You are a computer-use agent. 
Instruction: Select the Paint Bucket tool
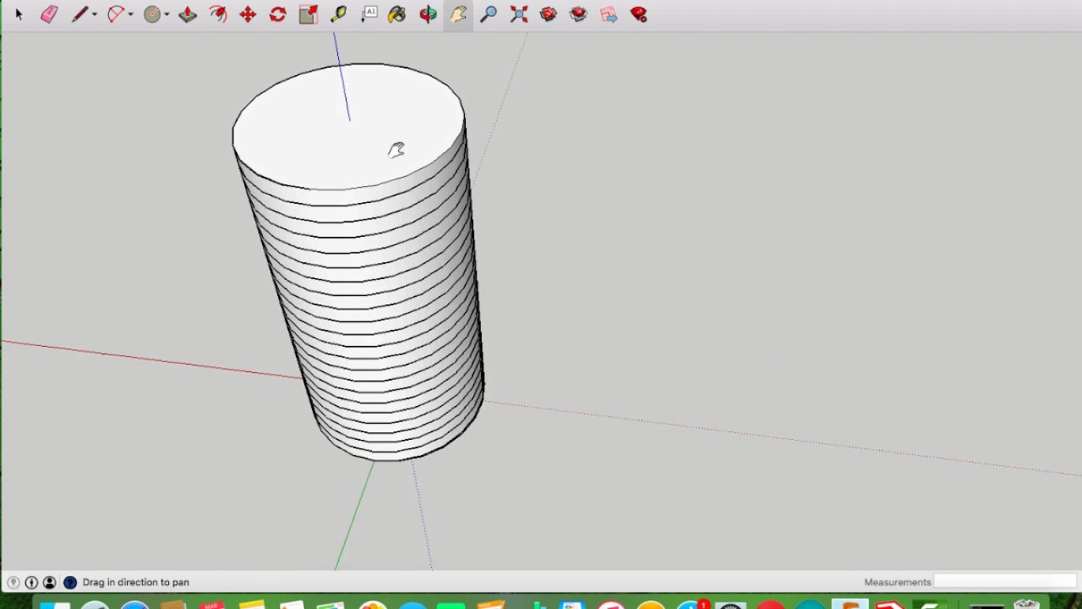[x=397, y=14]
